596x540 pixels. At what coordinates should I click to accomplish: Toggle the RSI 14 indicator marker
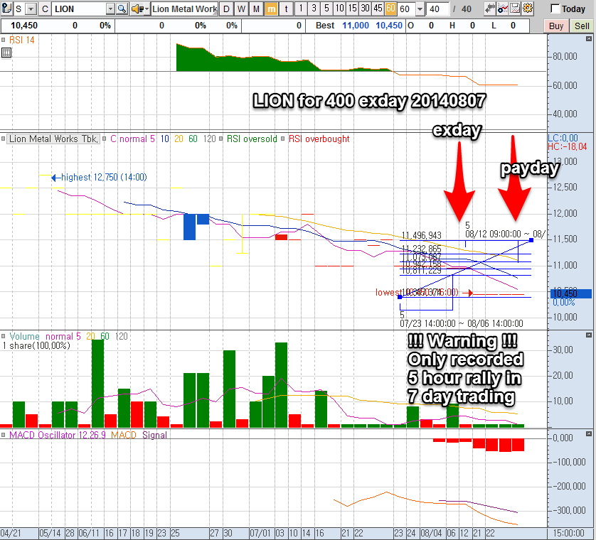3,40
